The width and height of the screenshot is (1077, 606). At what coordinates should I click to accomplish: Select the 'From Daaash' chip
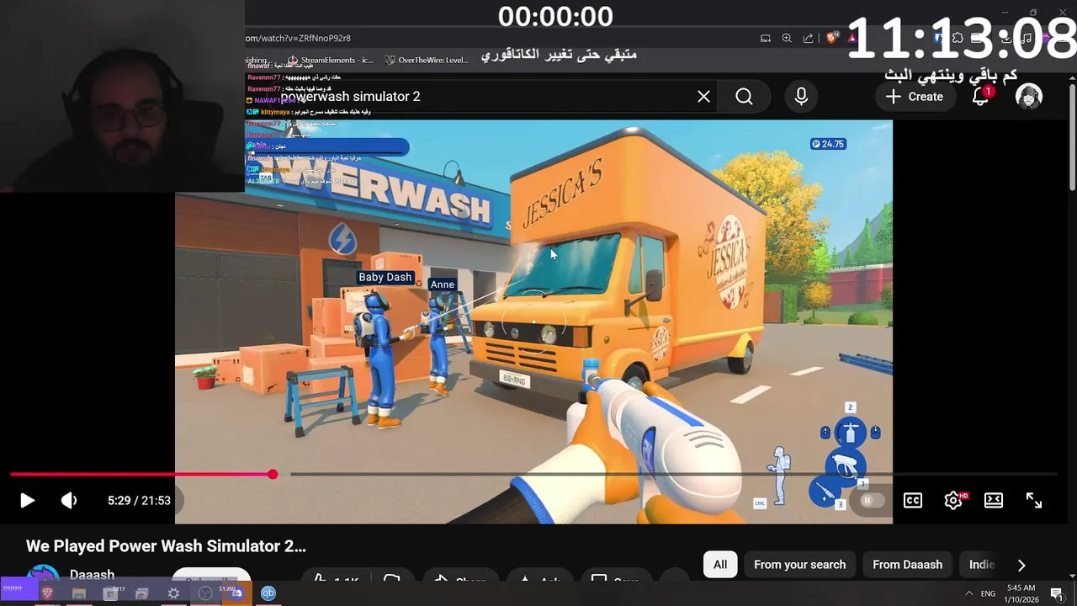[907, 565]
